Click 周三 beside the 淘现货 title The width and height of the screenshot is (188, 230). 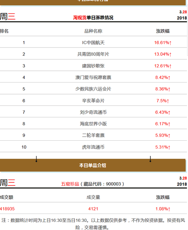click(8, 16)
